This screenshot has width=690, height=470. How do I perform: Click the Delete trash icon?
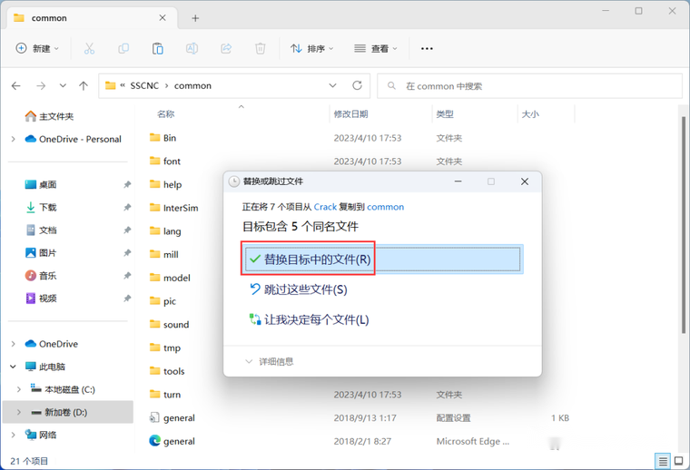click(x=261, y=48)
